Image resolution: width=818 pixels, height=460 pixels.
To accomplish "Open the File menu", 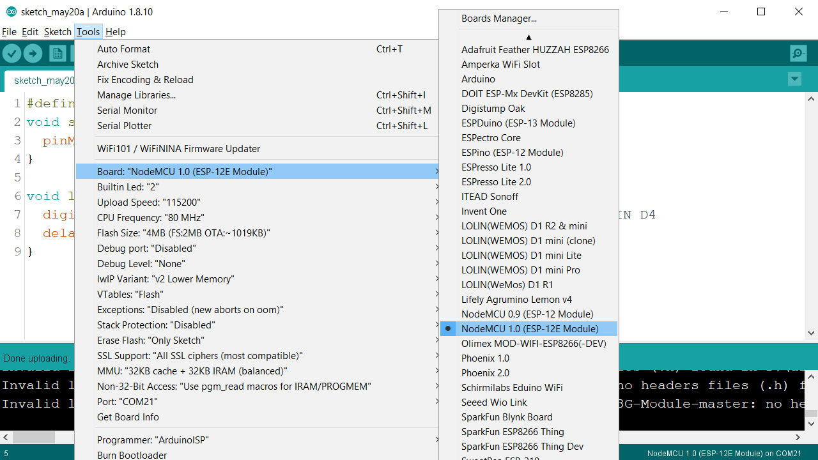I will point(9,31).
